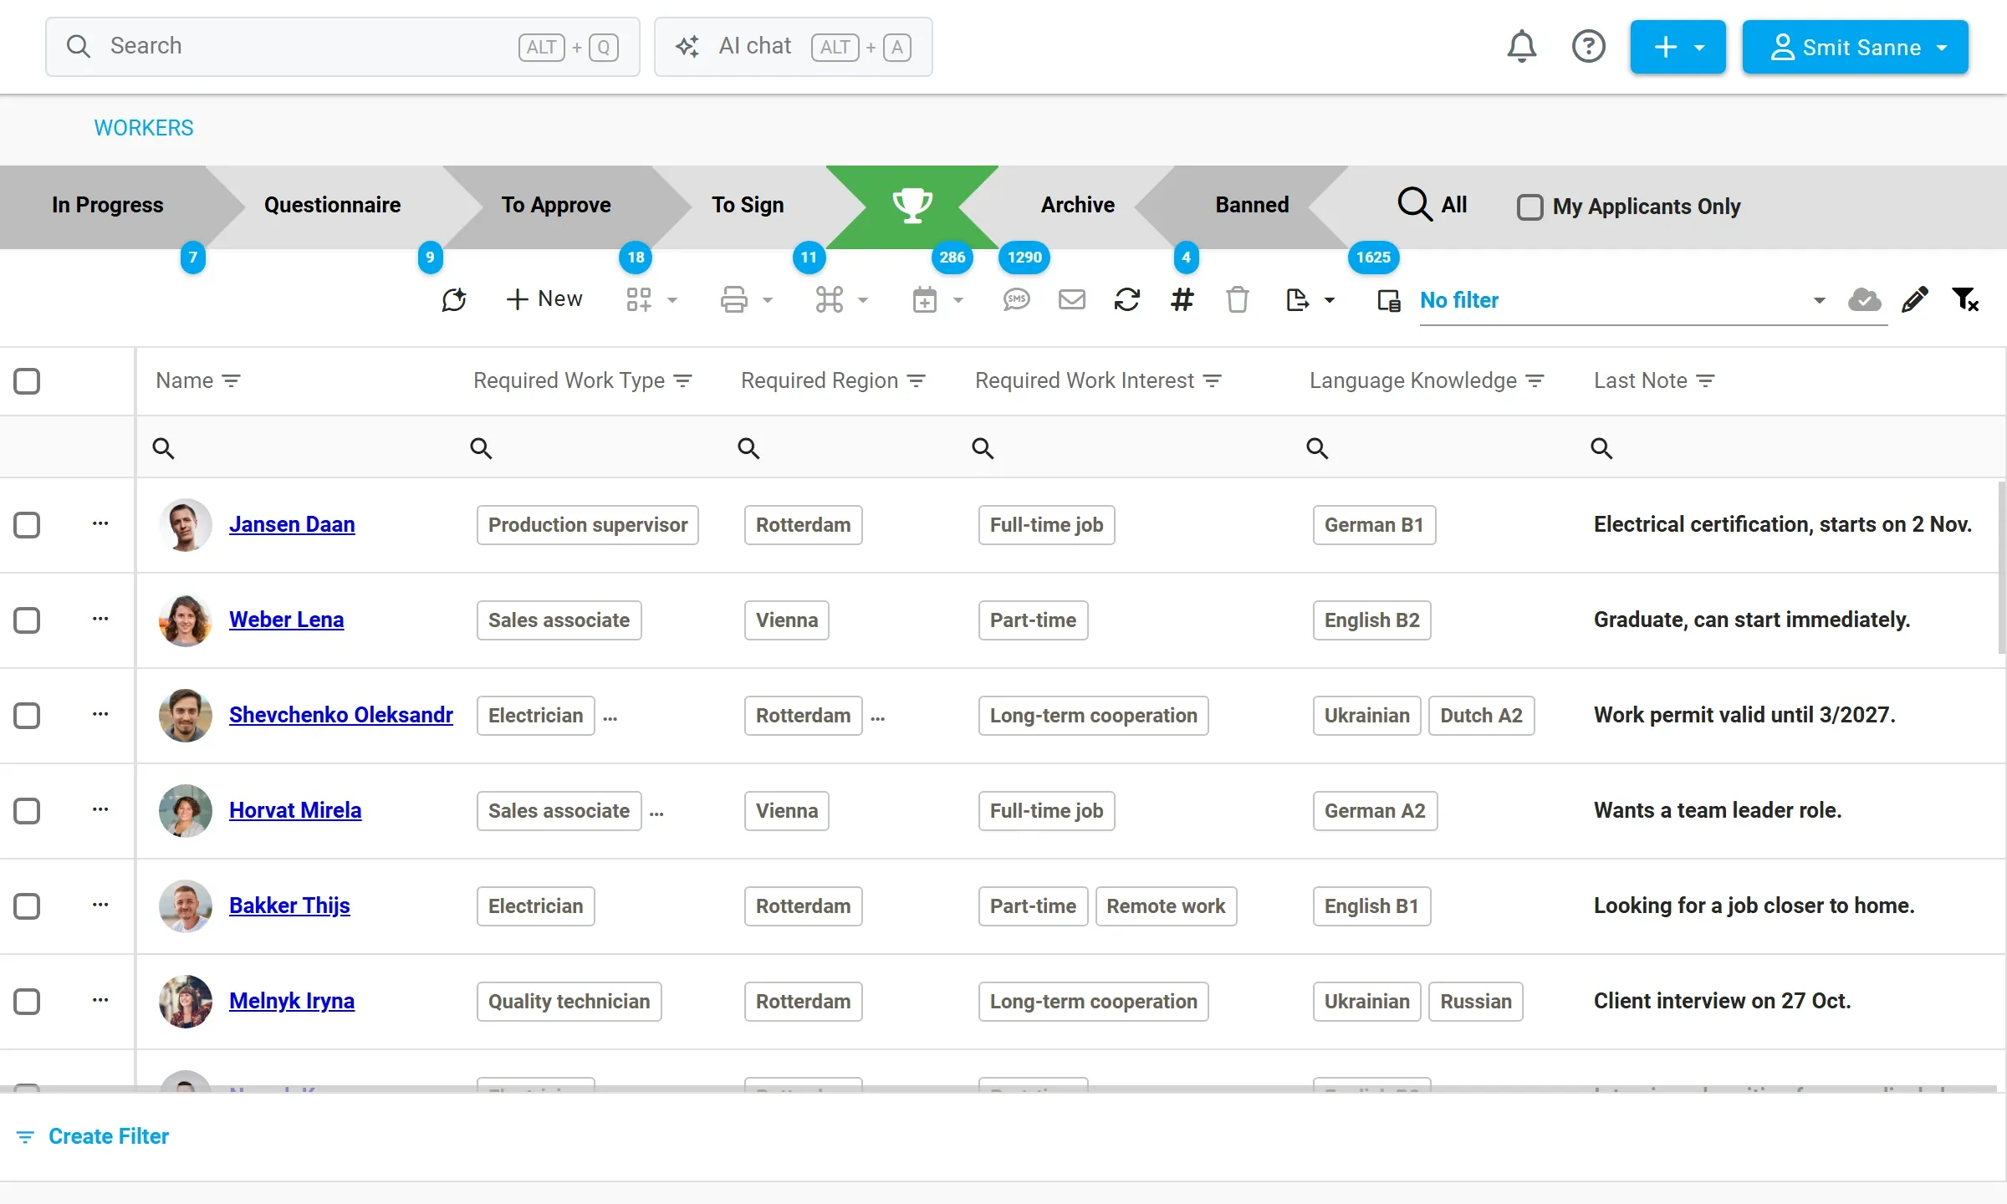Screen dimensions: 2007x1204
Task: Show All workers with magnifier
Action: 1432,204
